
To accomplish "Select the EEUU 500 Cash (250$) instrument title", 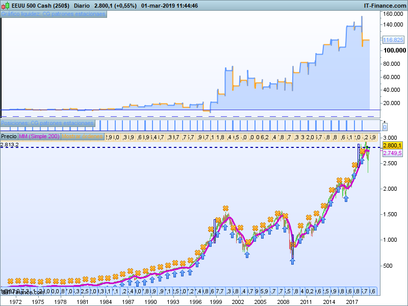I will (41, 6).
